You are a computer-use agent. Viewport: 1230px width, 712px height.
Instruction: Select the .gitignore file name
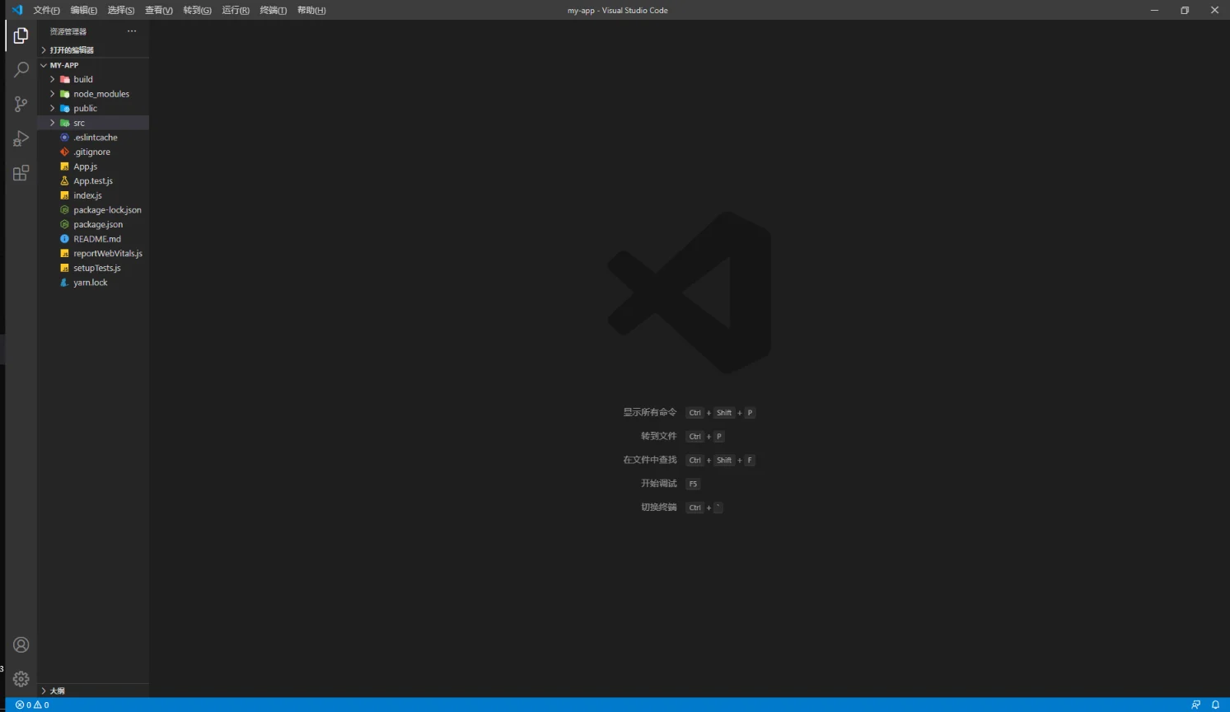coord(91,152)
